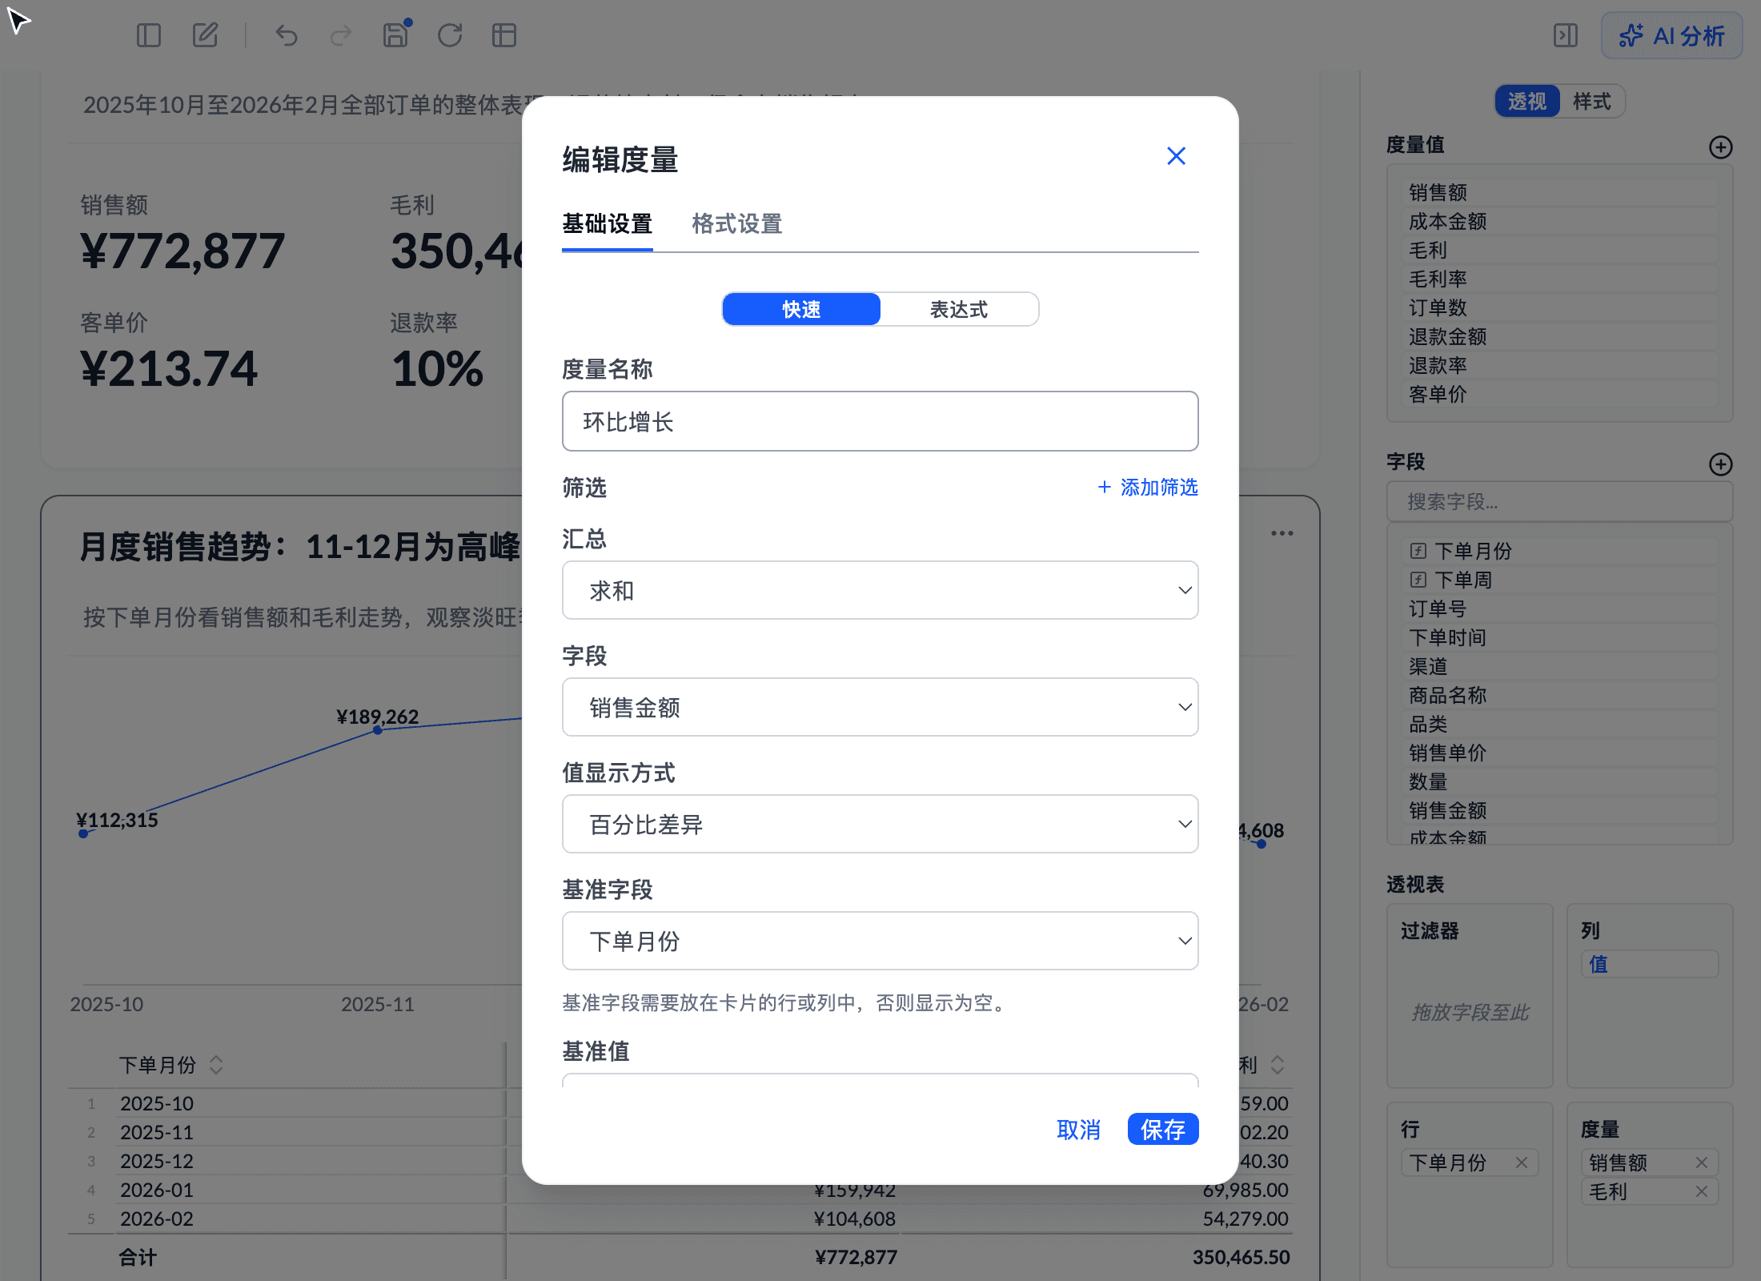Remove 下单月份 from the 行 area
The image size is (1761, 1281).
click(1522, 1163)
